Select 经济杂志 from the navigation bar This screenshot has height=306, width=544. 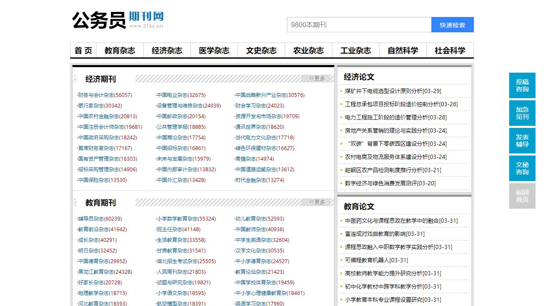coord(167,50)
